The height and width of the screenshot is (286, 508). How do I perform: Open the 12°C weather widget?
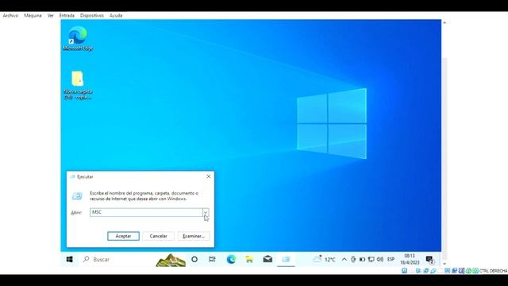(x=324, y=259)
